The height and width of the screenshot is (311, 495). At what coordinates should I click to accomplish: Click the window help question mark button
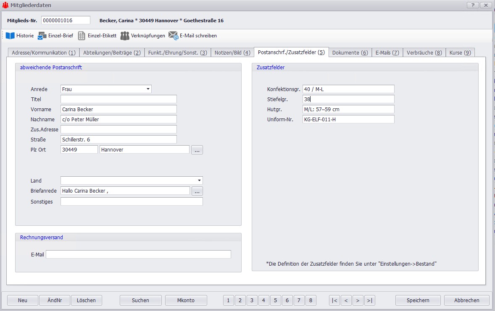point(473,5)
